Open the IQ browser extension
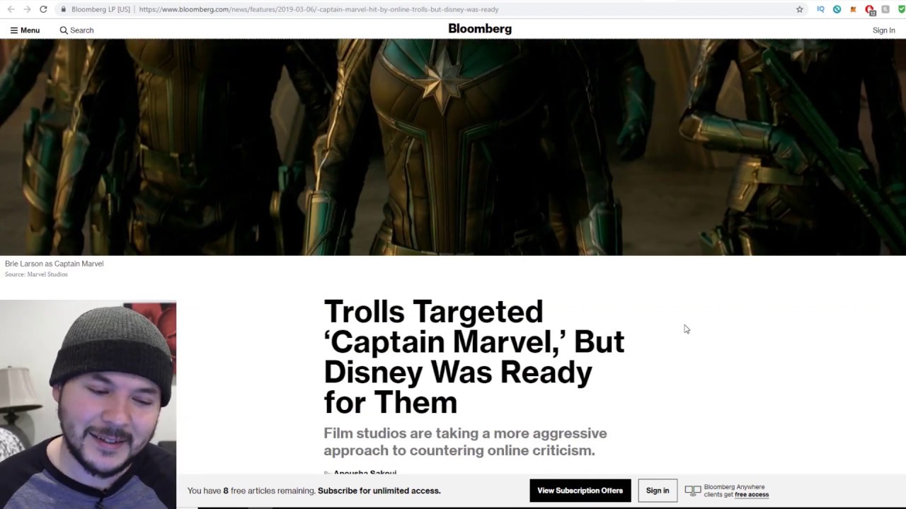This screenshot has height=509, width=906. [x=820, y=9]
